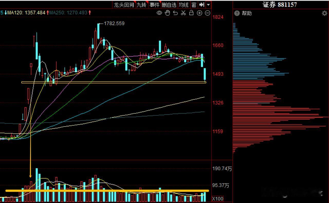Click the 1159 price axis value

point(218,131)
